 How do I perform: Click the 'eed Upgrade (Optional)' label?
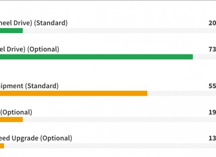coord(36,138)
